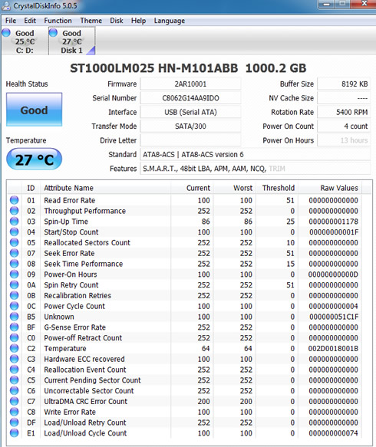Click status orb for Hardware ECC recovered
Viewport: 376px width, 447px height.
[14, 359]
